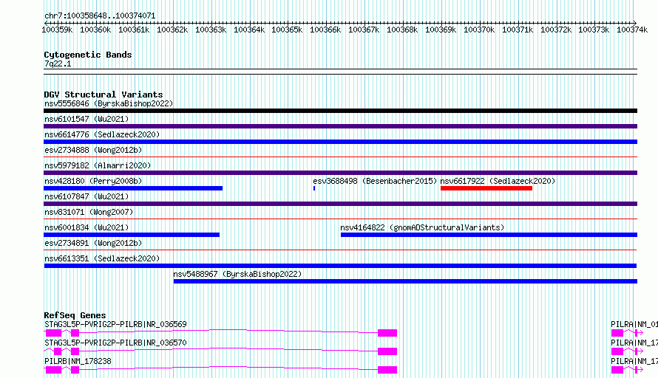Click blue nsv6001834 variant bar

[x=132, y=235]
